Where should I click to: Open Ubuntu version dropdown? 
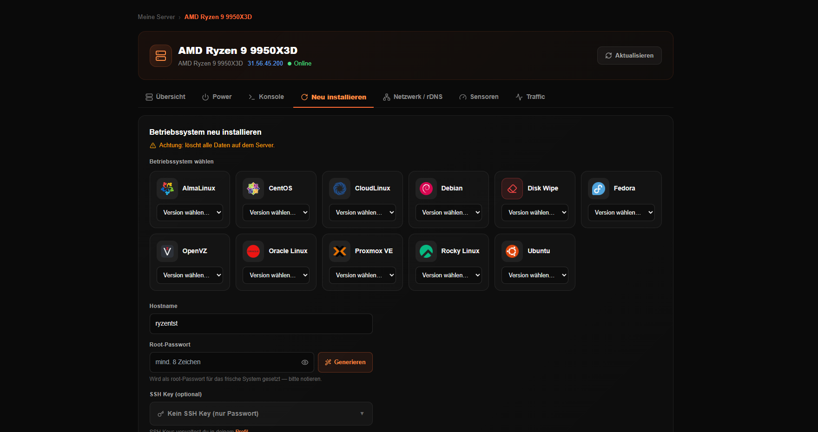point(535,275)
